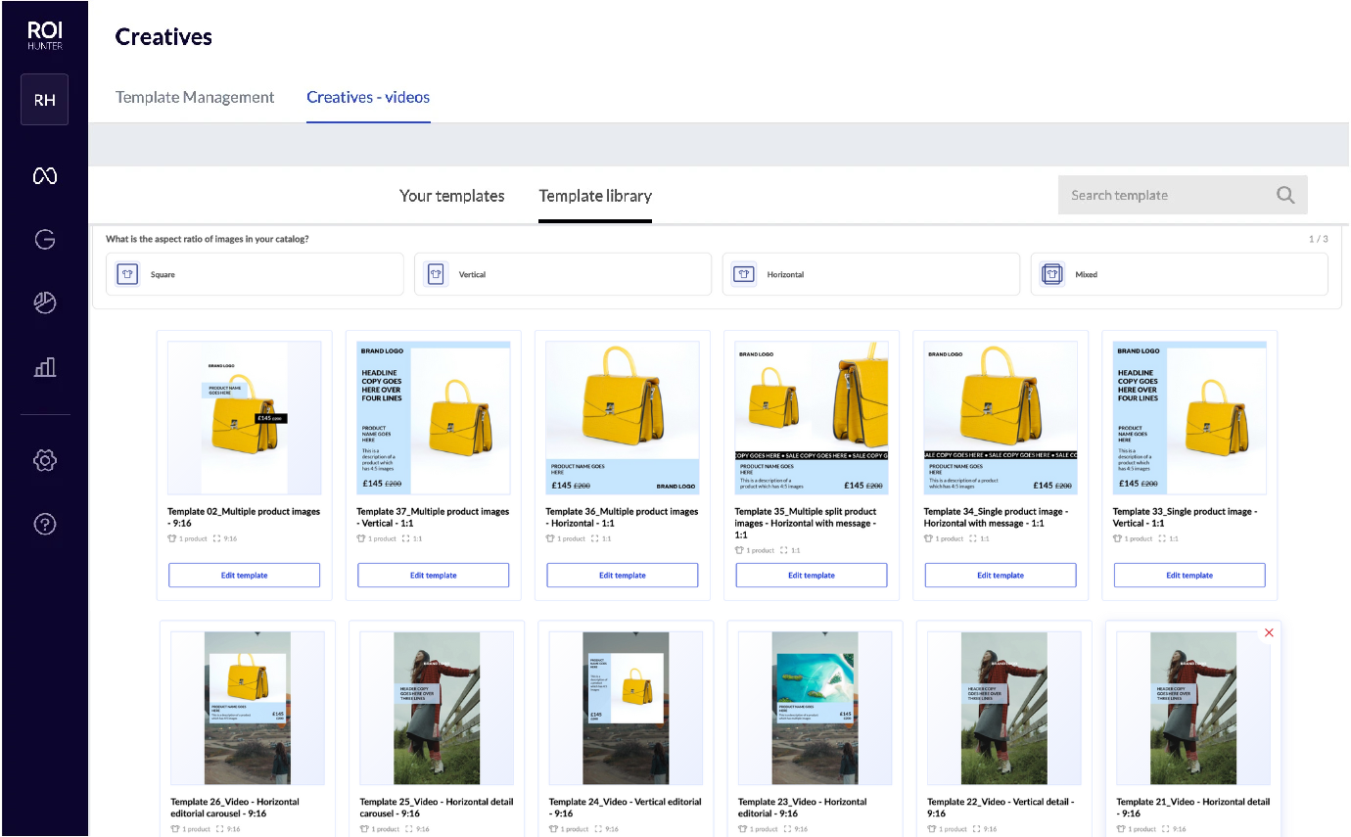Open Template 25 video thumbnail

pyautogui.click(x=437, y=708)
